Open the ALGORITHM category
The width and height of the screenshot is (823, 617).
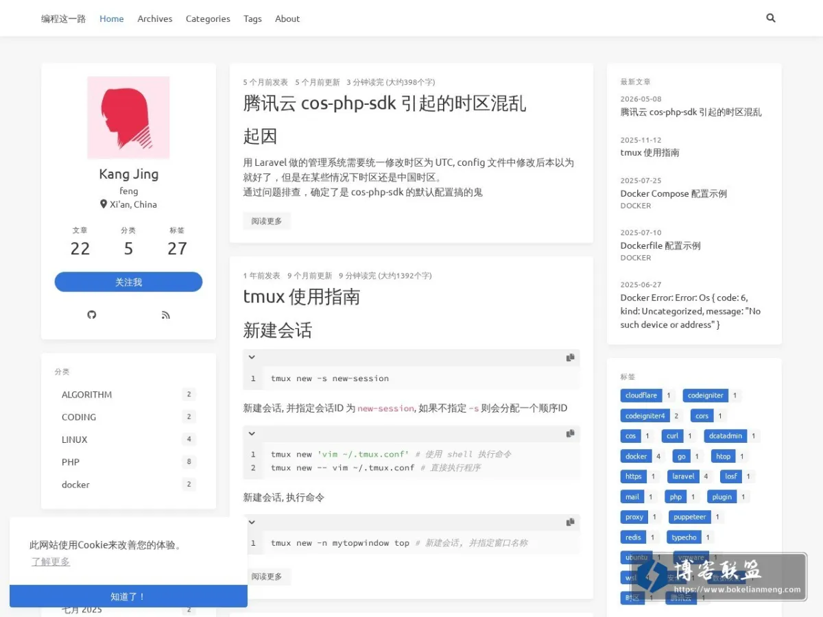tap(128, 394)
